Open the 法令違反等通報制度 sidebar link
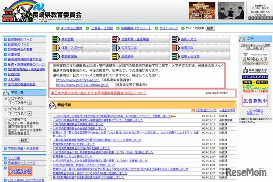 (22, 84)
